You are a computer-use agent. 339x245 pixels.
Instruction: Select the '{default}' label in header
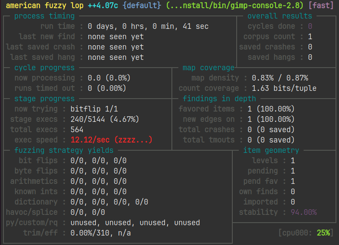pyautogui.click(x=142, y=6)
